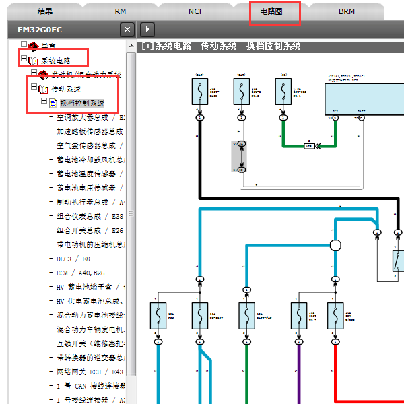Viewport: 404px width, 404px height.
Task: Click the 传动系统 open book icon
Action: (x=43, y=89)
